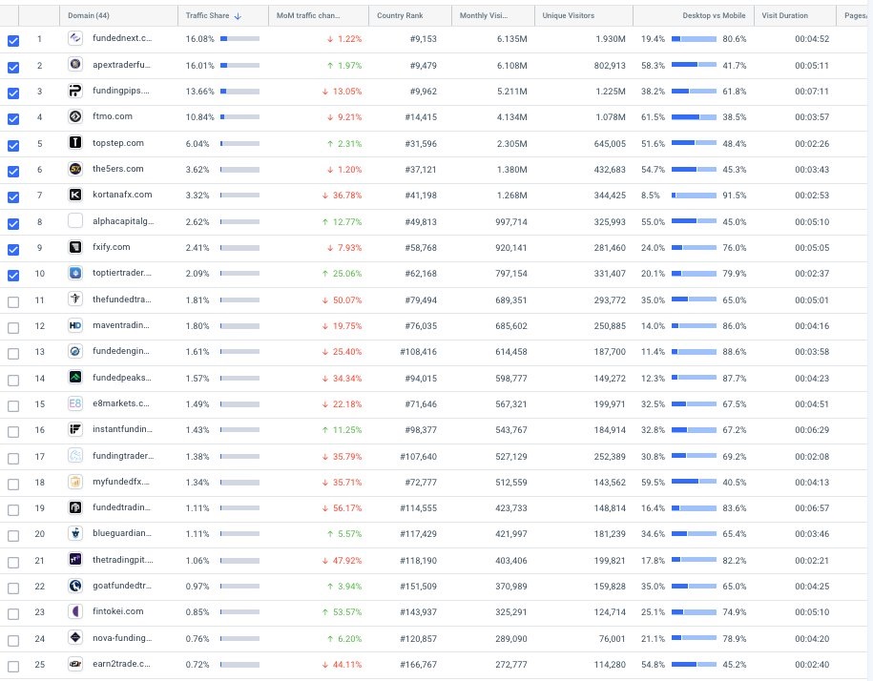
Task: Open the ftmo.com domain link
Action: (113, 116)
